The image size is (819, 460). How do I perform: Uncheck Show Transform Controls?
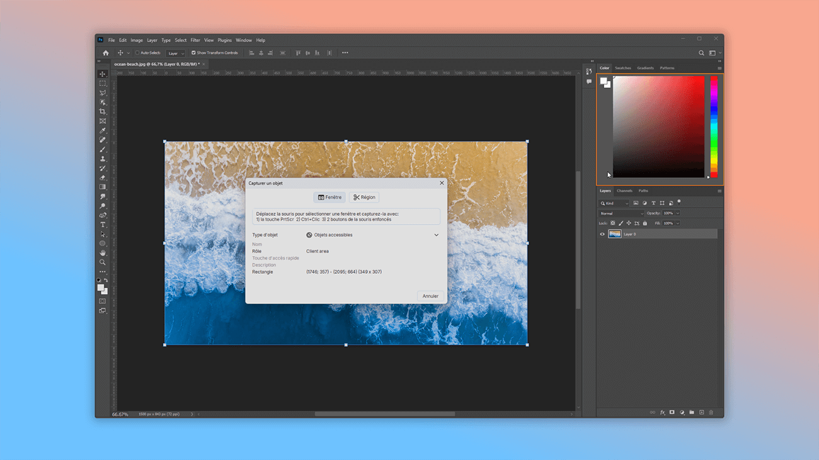click(194, 53)
